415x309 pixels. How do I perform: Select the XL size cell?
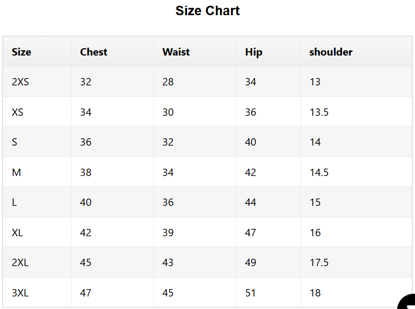(x=17, y=233)
